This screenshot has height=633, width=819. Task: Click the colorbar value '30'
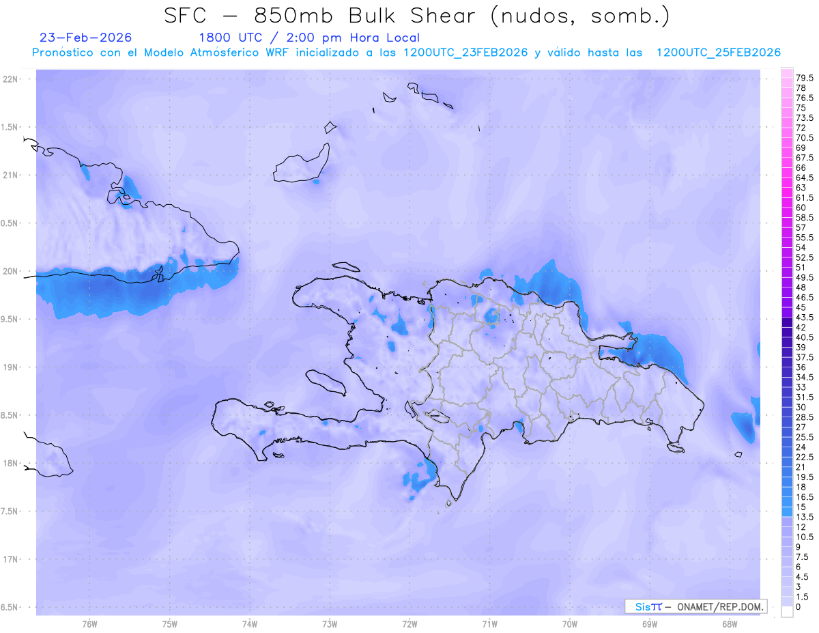coord(801,407)
